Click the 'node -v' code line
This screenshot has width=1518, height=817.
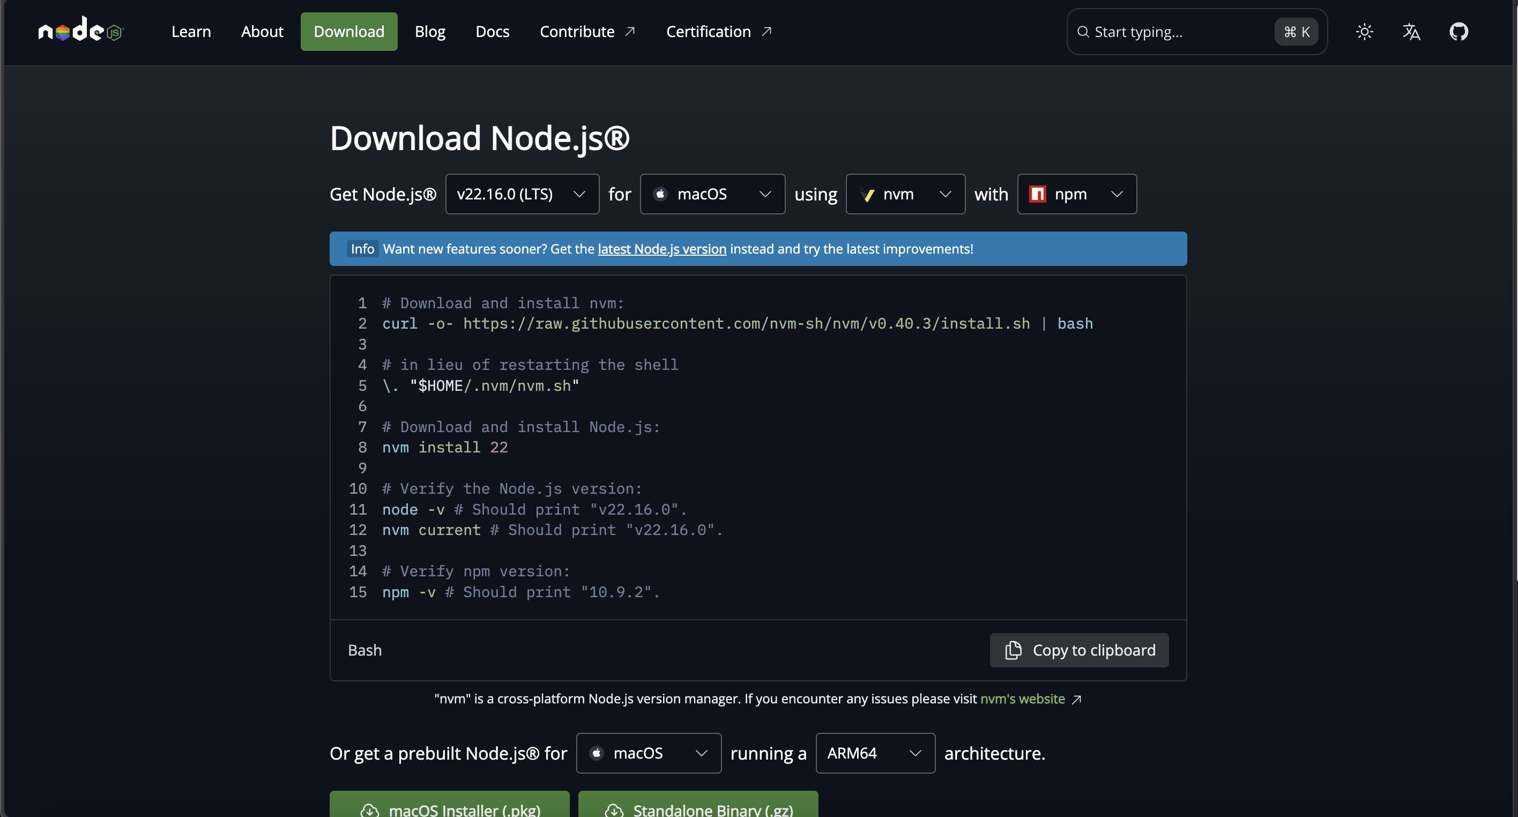pyautogui.click(x=534, y=509)
